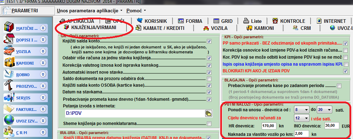The image size is (353, 139).
Task: Expand the ROBNO sidebar section chevron
Action: 43,74
